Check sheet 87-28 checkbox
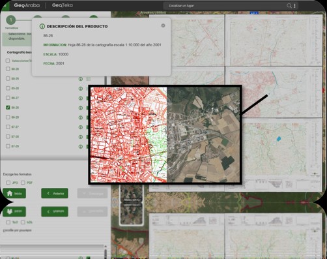This screenshot has width=327, height=259. point(8,136)
